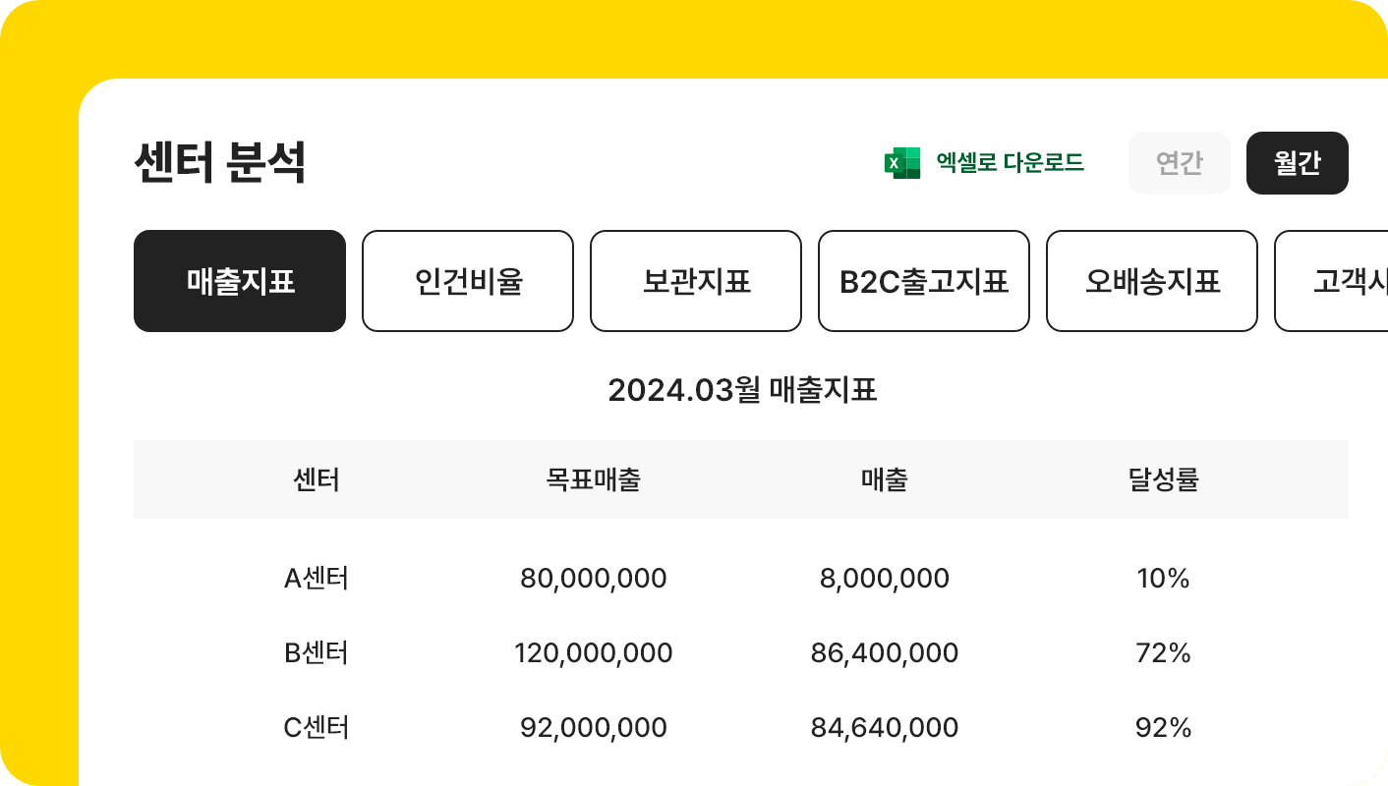The width and height of the screenshot is (1388, 786).
Task: Click the 센터 column header
Action: (x=317, y=480)
